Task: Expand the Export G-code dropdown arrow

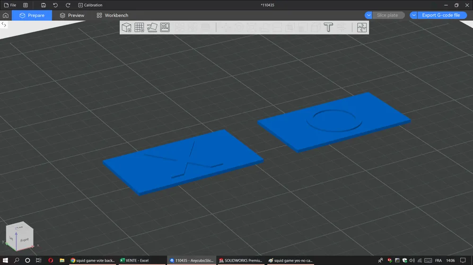Action: click(x=413, y=15)
